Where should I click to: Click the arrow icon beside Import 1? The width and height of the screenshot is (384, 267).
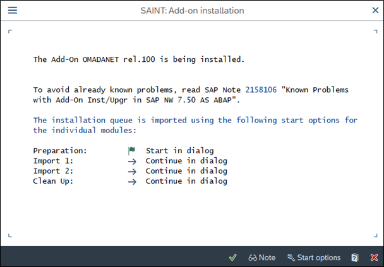click(x=132, y=162)
